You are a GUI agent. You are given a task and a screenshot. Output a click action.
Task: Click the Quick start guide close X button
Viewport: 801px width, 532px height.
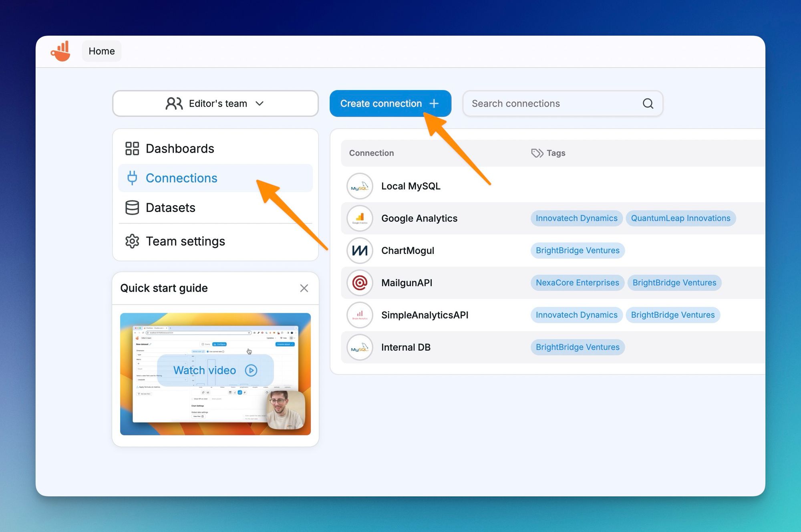304,288
